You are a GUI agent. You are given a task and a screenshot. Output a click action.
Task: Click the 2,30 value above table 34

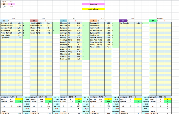[73, 18]
